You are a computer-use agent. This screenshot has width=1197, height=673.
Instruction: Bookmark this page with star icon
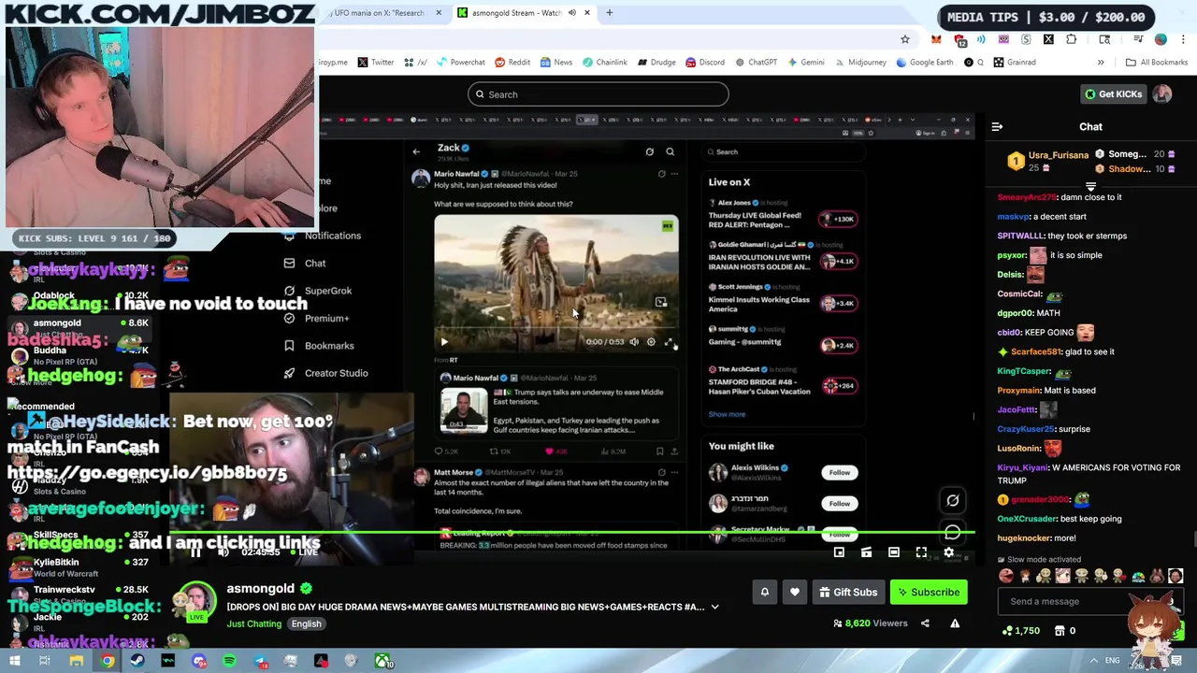(904, 39)
